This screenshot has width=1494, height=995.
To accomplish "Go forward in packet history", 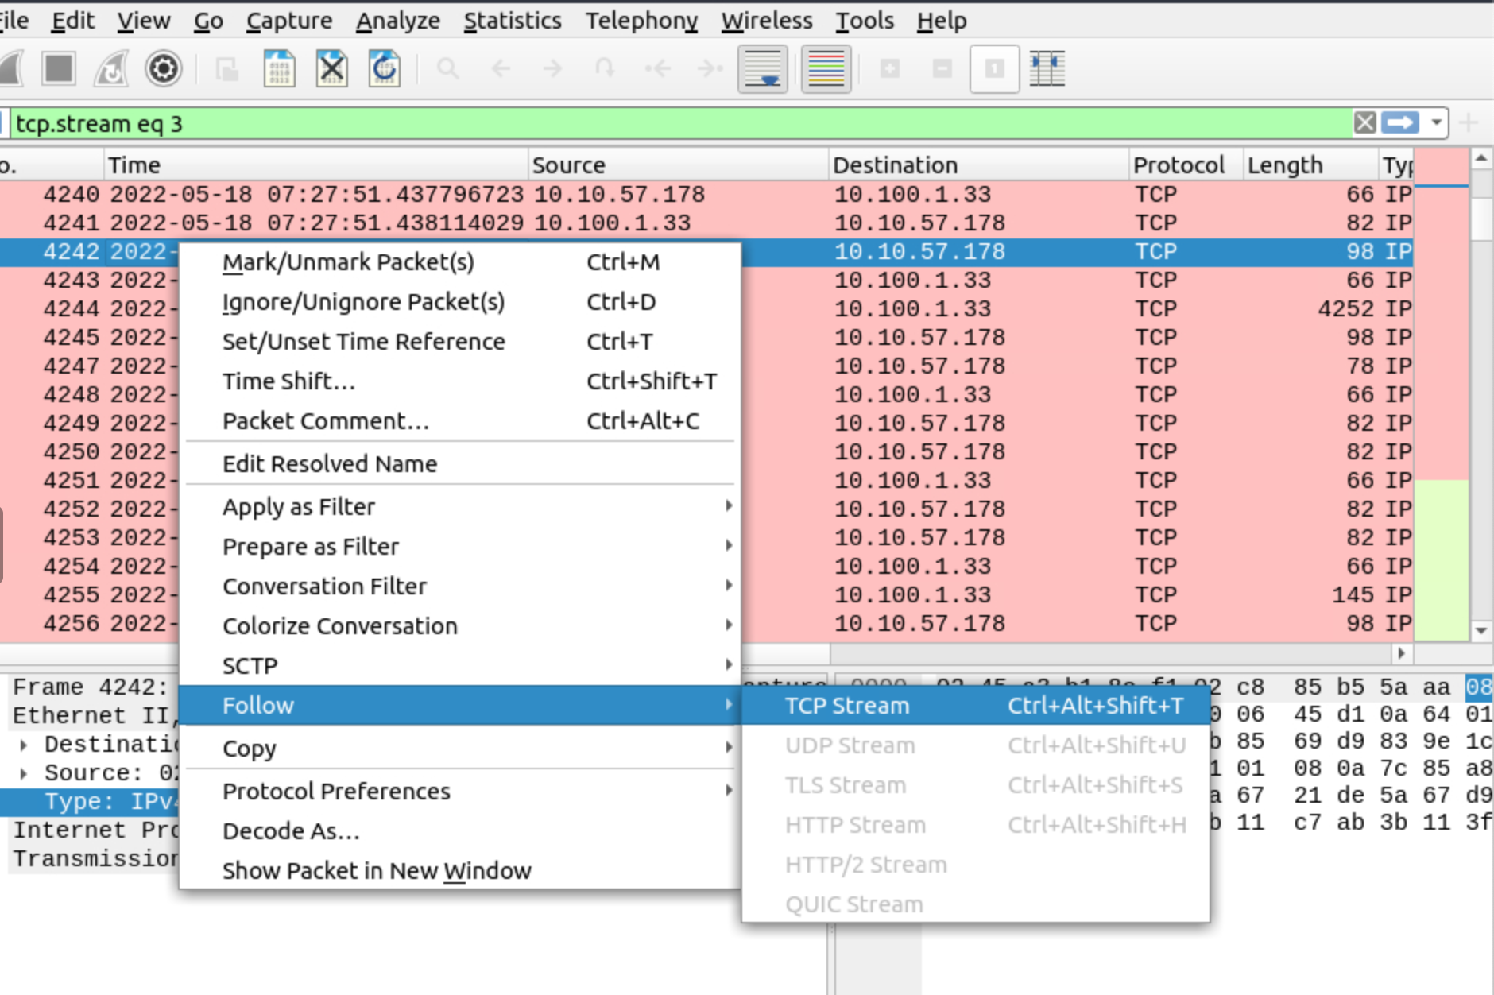I will 553,68.
